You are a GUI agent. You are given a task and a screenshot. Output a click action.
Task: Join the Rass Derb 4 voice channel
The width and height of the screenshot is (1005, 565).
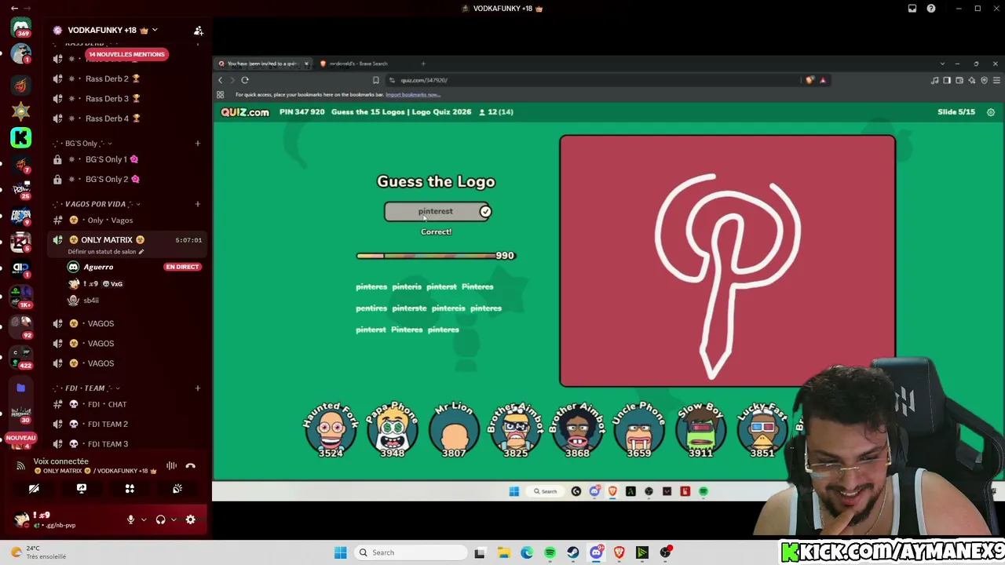pos(127,118)
